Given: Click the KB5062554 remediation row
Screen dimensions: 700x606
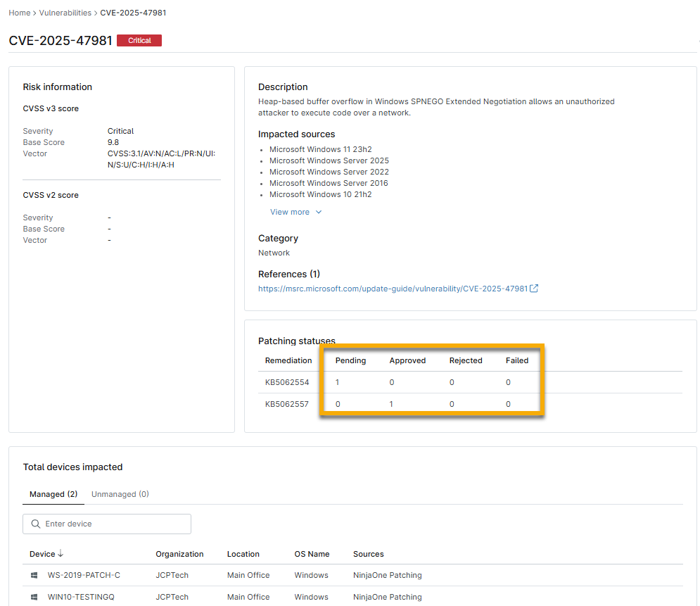Looking at the screenshot, I should (287, 382).
